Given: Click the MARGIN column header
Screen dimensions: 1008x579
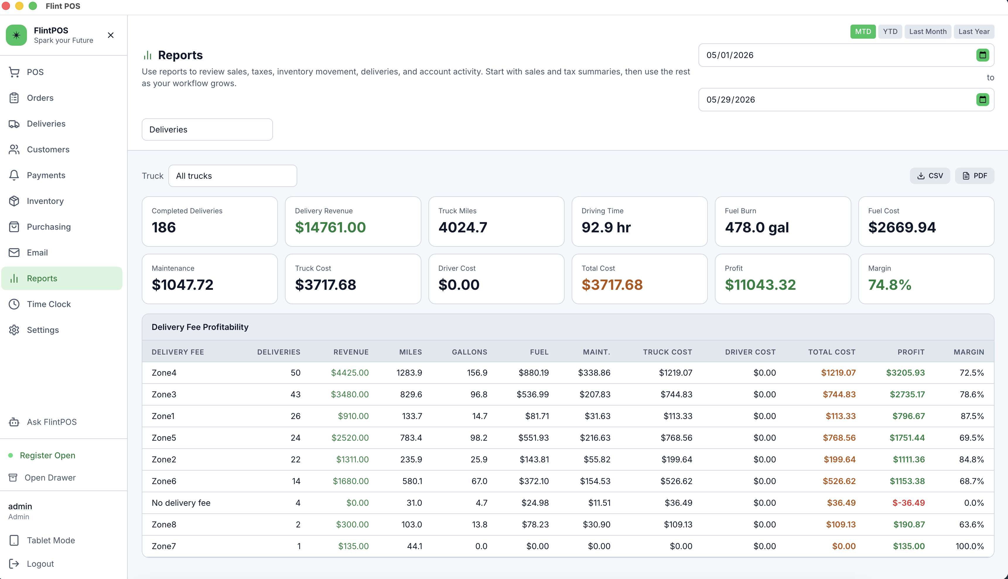Looking at the screenshot, I should [x=969, y=352].
